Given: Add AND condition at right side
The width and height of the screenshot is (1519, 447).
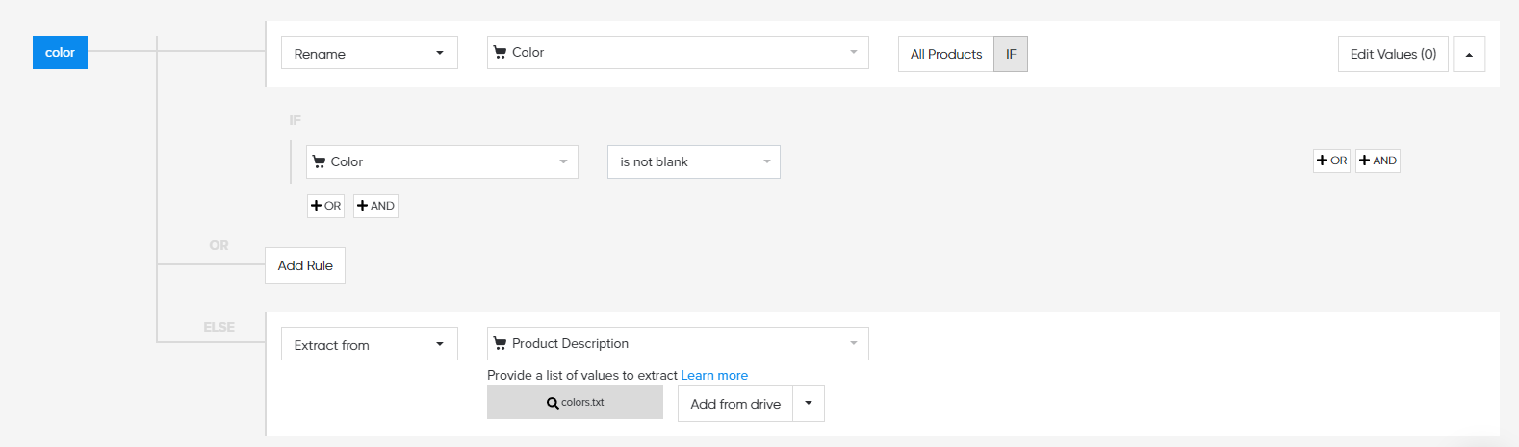Looking at the screenshot, I should click(1377, 161).
